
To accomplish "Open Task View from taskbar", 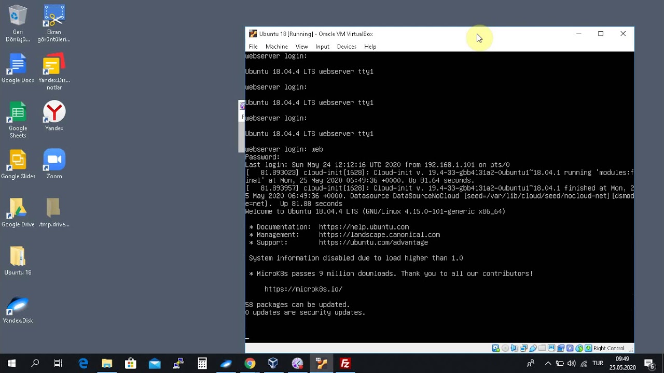I will (58, 364).
